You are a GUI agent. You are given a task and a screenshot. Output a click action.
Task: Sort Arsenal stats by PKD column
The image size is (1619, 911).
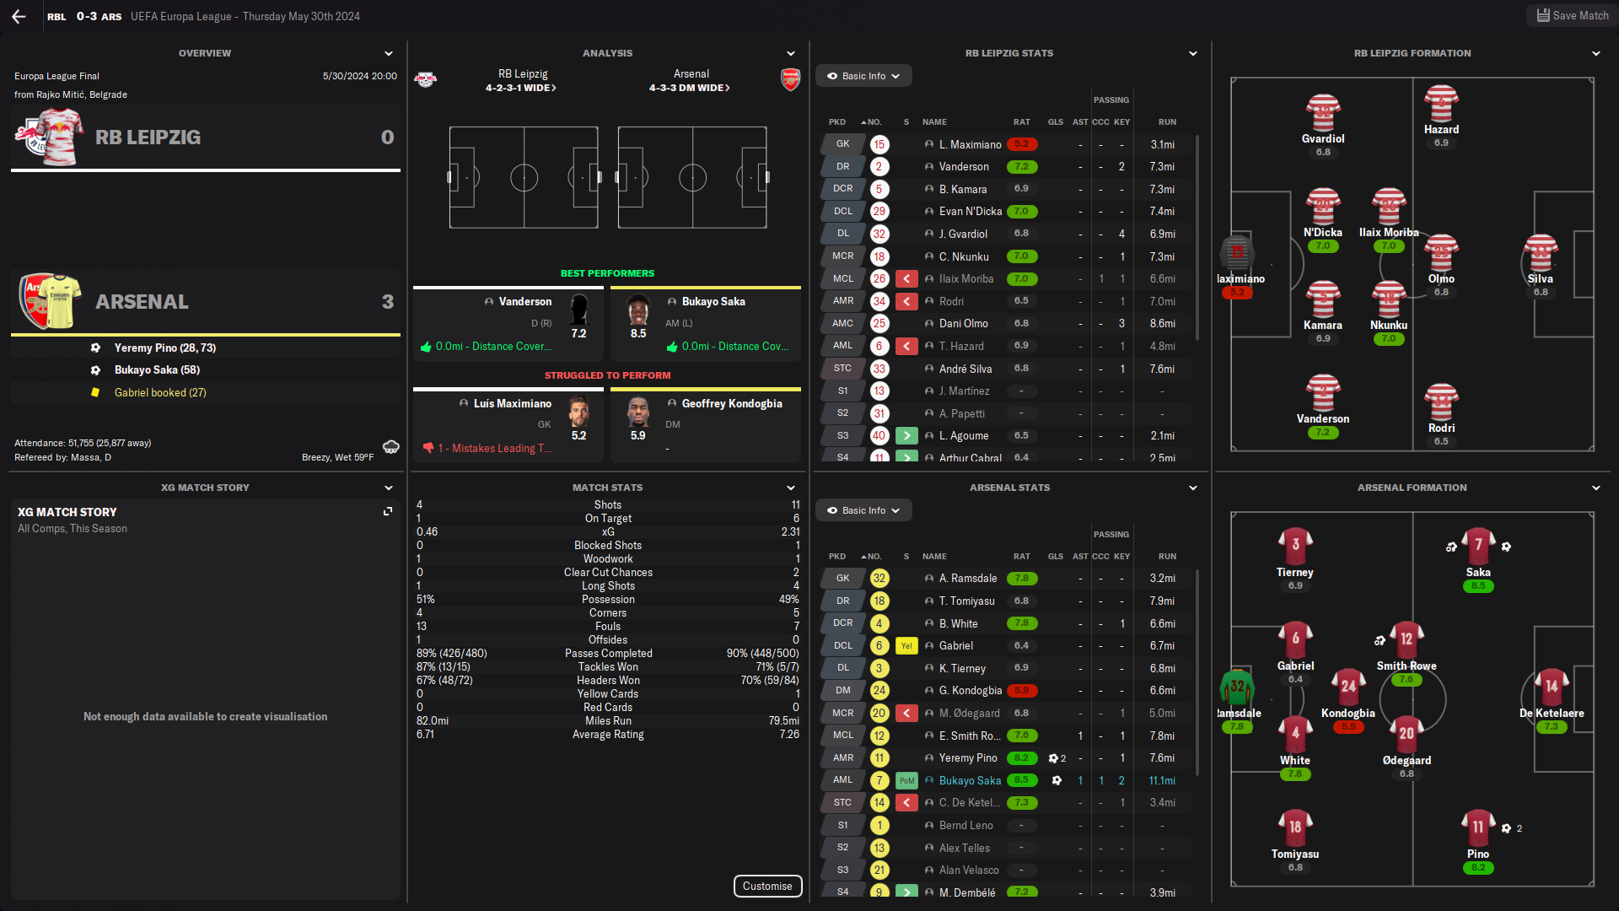[836, 557]
